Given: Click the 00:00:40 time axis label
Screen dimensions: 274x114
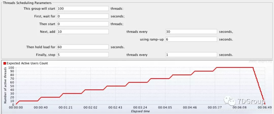Looking at the screenshot, I should 41,108.
